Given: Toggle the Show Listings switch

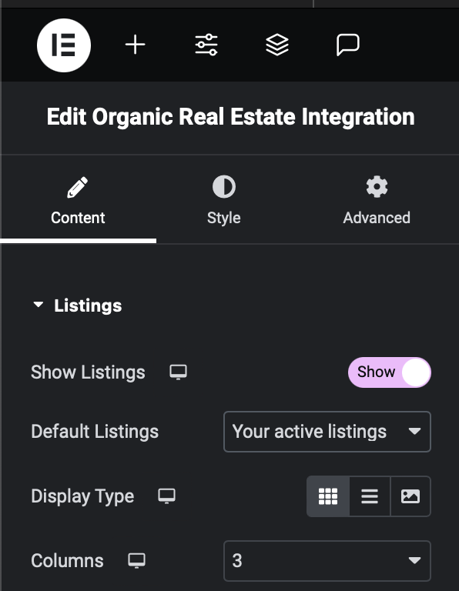Looking at the screenshot, I should 389,372.
